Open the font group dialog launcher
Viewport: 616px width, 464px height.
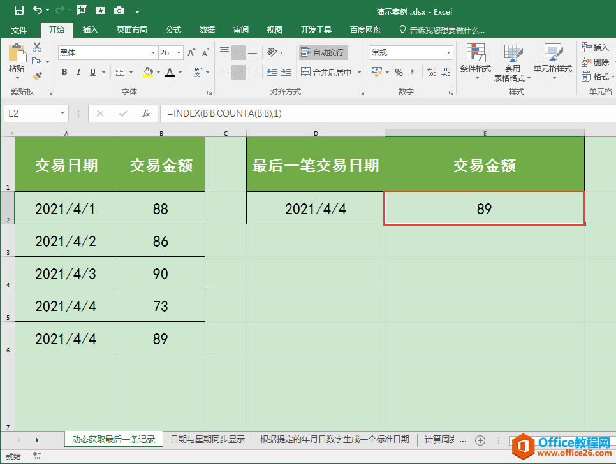209,92
